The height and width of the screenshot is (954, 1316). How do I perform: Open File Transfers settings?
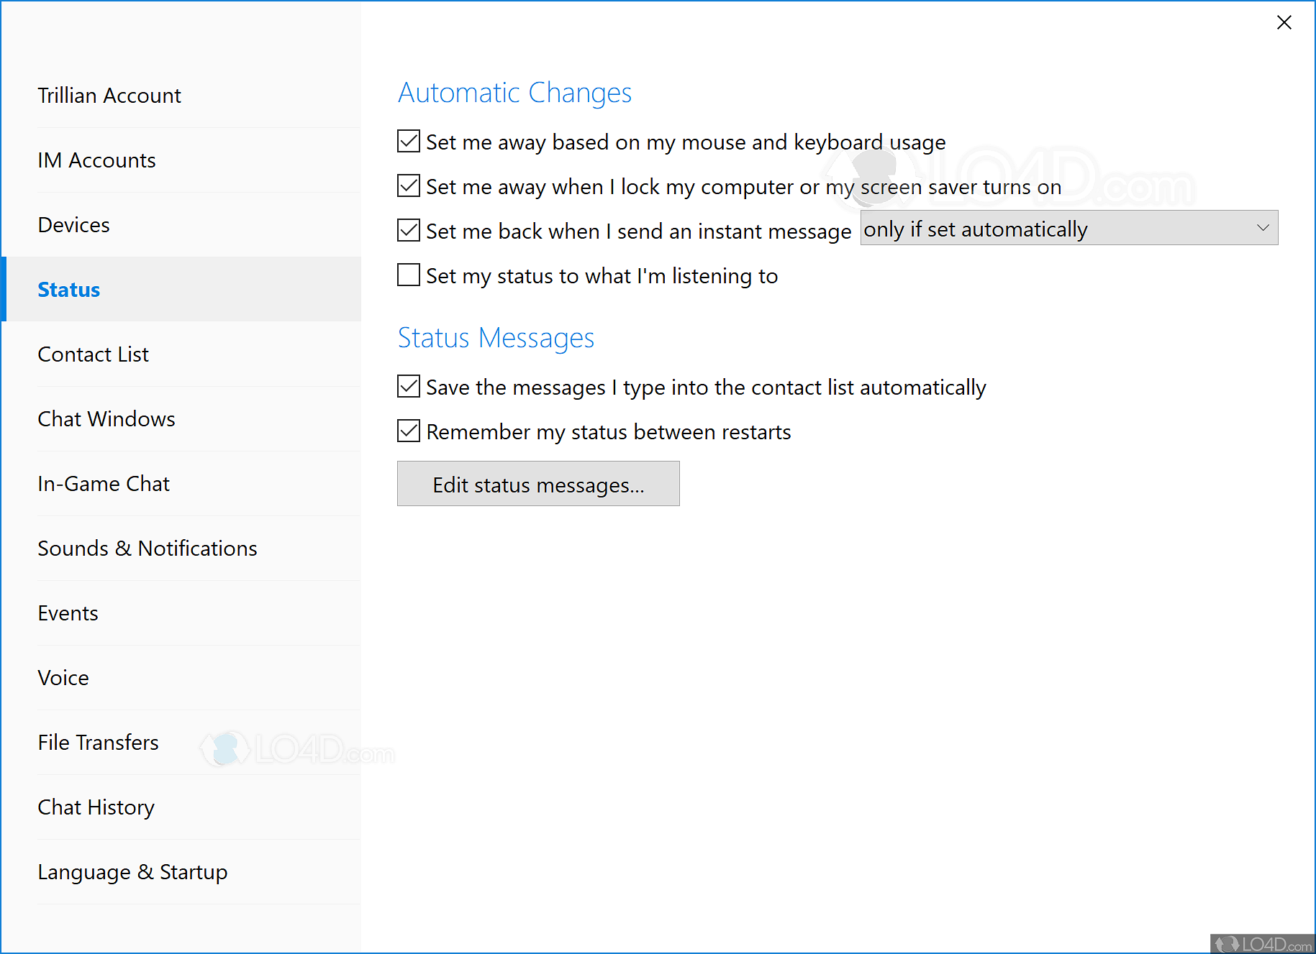click(181, 743)
